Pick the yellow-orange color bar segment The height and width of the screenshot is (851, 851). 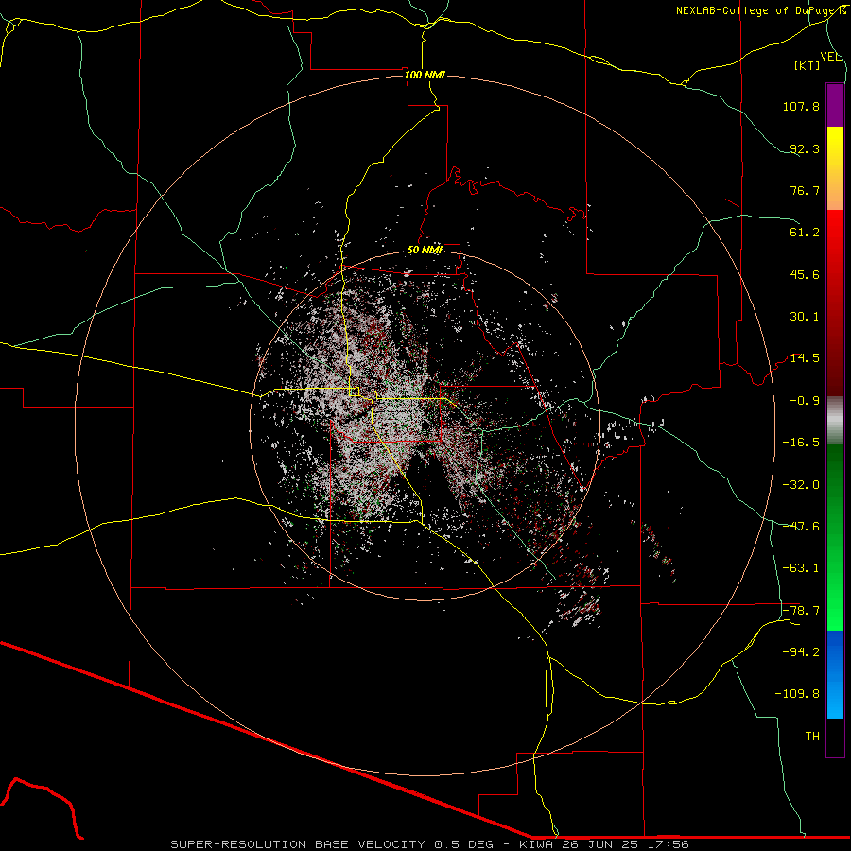coord(835,168)
